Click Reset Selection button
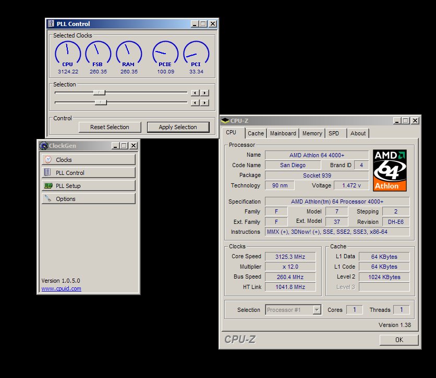Viewport: 436px width, 378px height. 110,127
